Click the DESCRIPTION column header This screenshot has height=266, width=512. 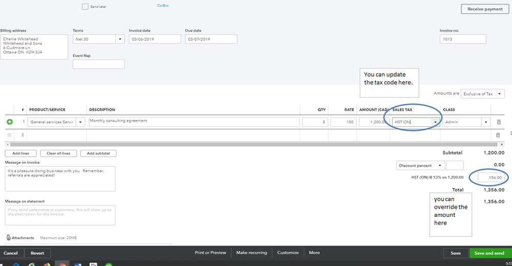102,110
